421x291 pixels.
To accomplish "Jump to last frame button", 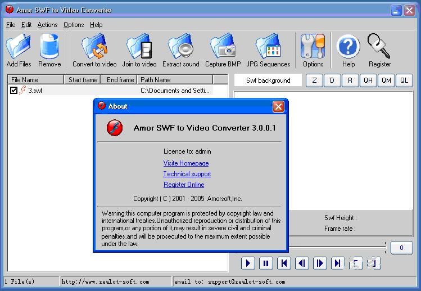I will [x=338, y=263].
